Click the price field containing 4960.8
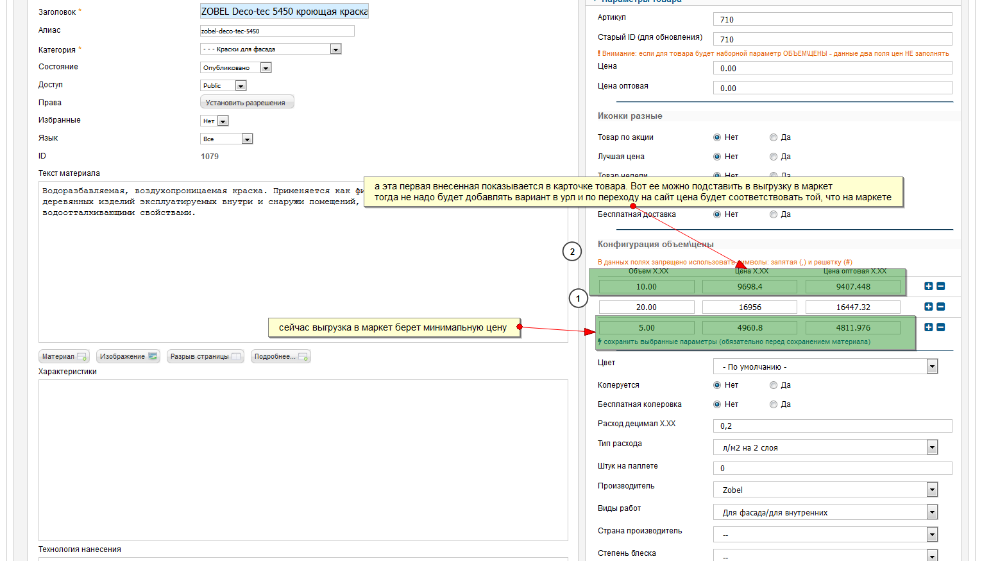 click(750, 327)
